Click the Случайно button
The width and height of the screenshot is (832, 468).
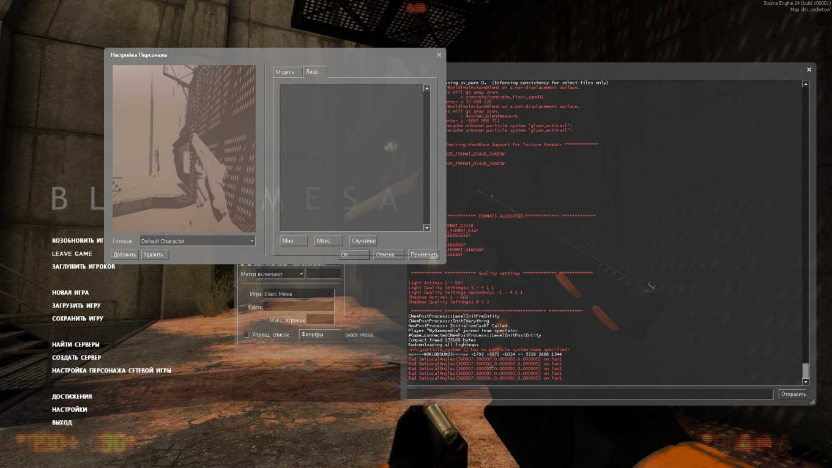pos(363,241)
